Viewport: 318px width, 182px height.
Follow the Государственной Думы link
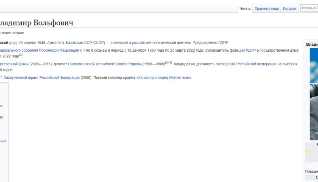(x=14, y=64)
